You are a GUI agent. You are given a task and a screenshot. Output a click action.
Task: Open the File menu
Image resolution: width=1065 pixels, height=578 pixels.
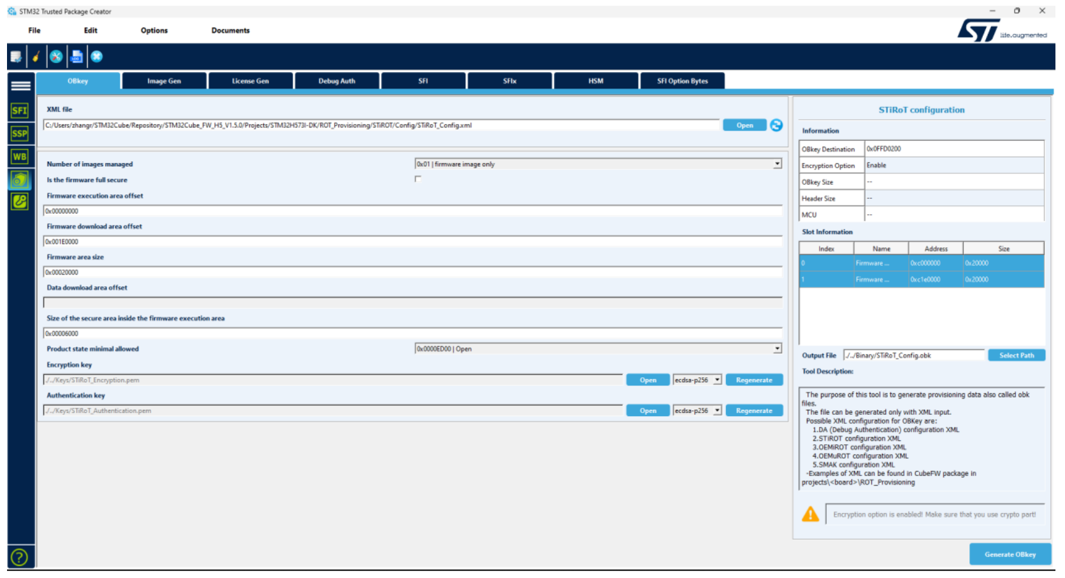[34, 31]
